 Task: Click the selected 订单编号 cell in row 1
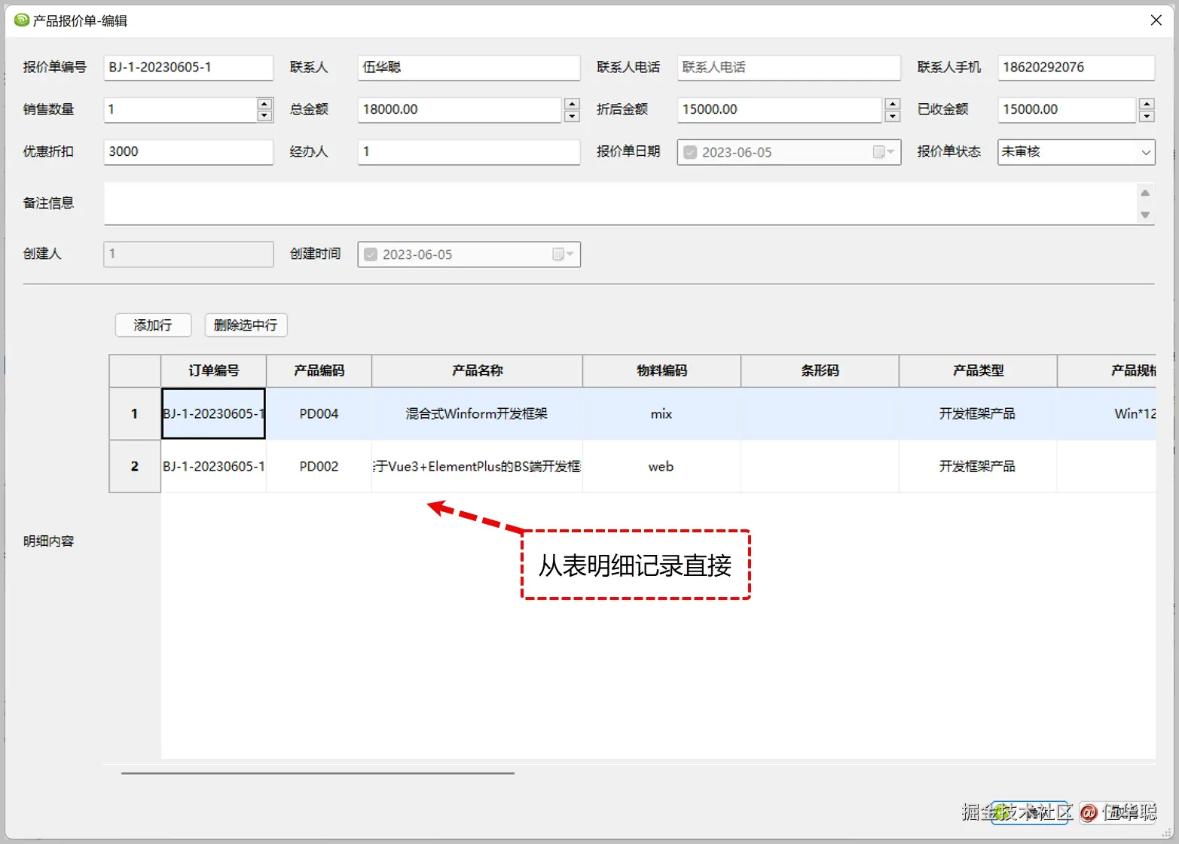tap(214, 413)
